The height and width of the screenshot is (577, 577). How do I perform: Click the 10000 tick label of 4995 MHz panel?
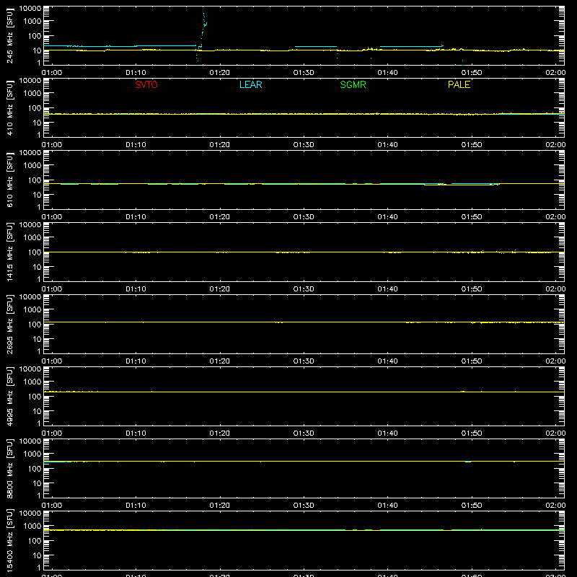[x=30, y=369]
